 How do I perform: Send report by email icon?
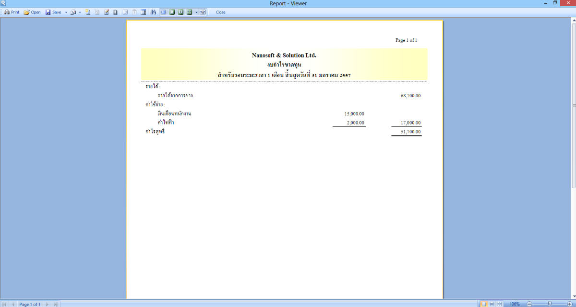point(73,12)
